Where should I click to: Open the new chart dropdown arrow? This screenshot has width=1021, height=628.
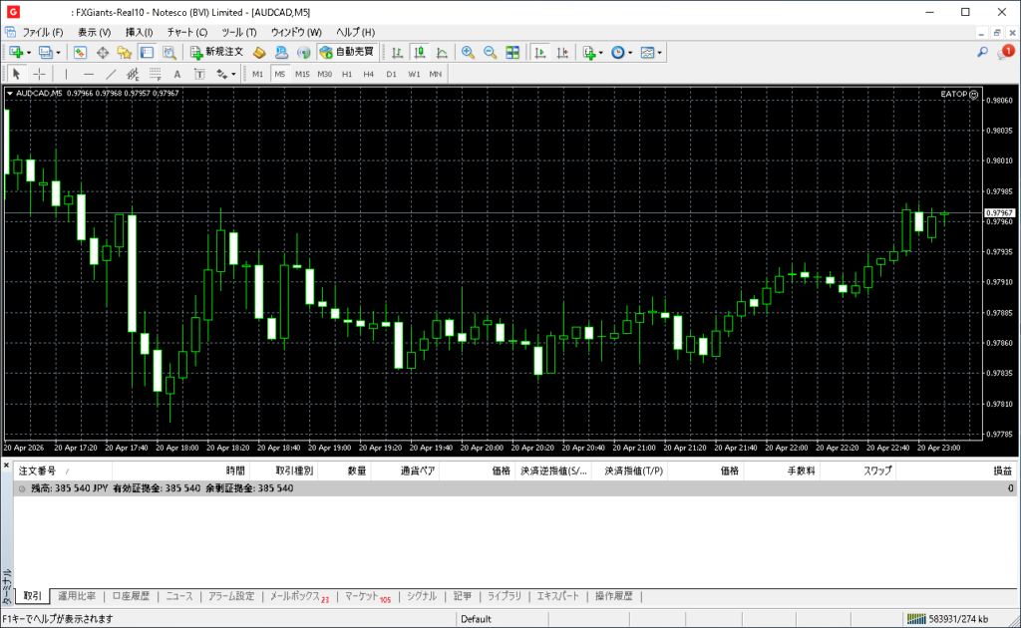click(x=29, y=52)
